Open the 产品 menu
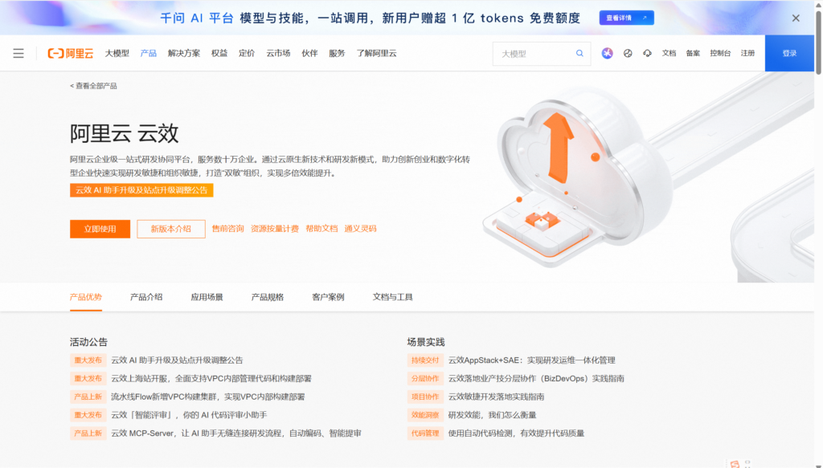The image size is (823, 468). 149,54
